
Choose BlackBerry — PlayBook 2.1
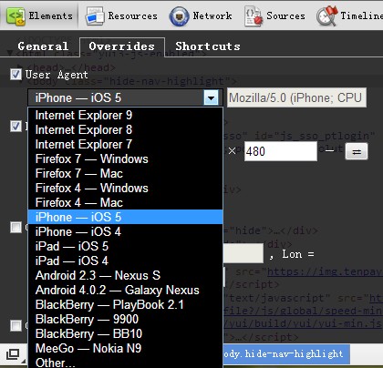(125, 305)
